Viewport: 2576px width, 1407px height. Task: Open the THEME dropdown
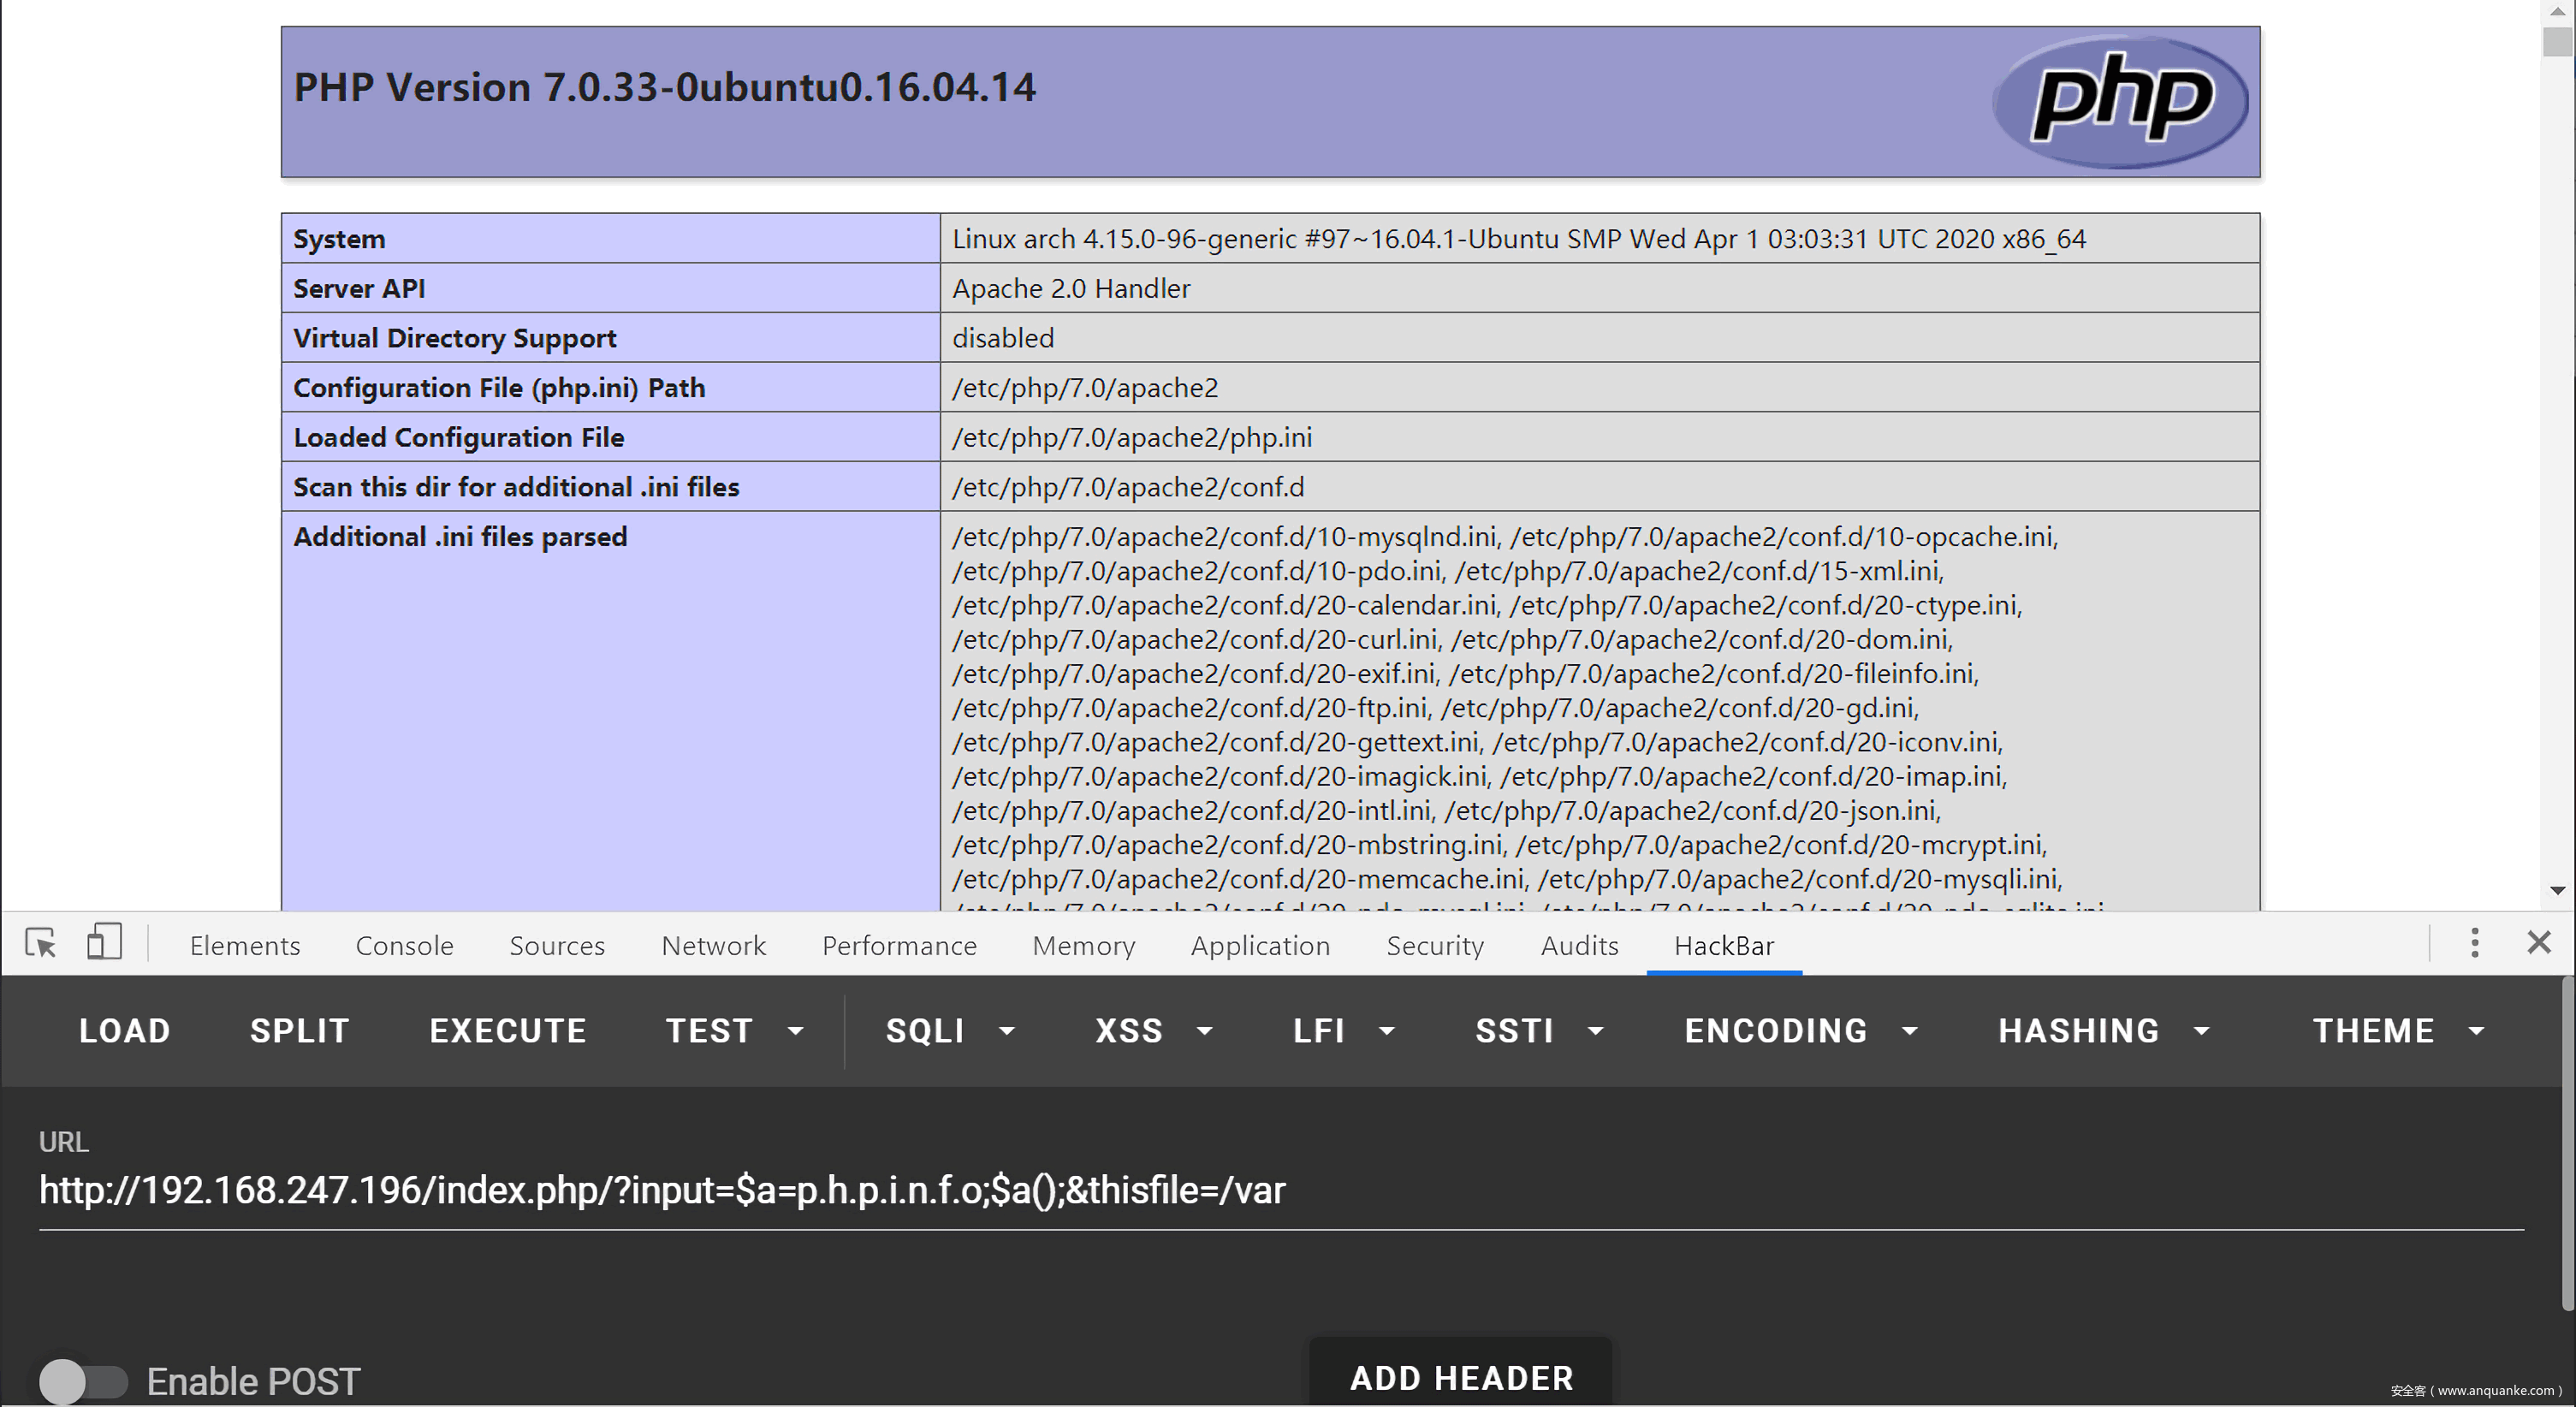pos(2398,1031)
